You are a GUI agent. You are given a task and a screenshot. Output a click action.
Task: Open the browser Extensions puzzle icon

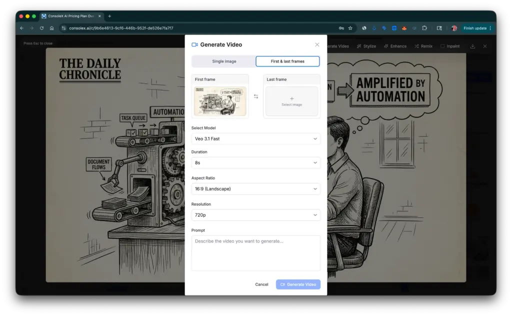click(x=425, y=28)
